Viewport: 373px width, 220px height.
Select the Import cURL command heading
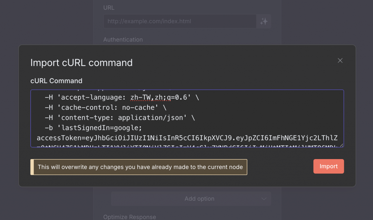coord(81,62)
